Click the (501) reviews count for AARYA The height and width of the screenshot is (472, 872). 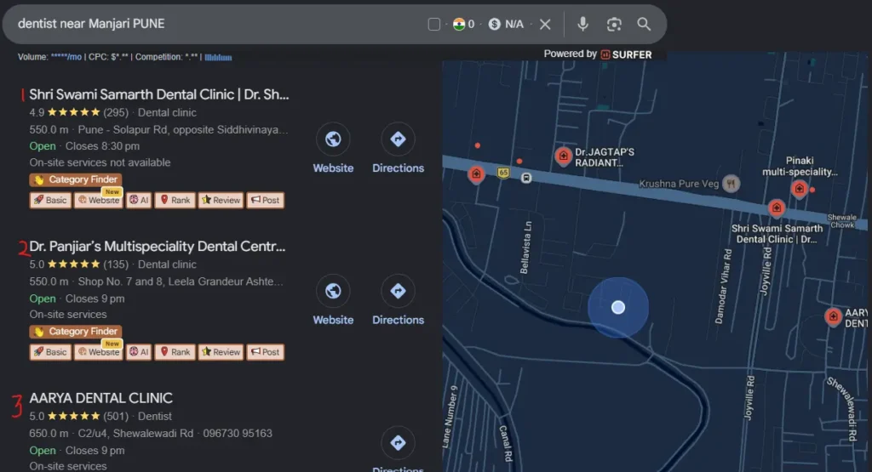[116, 416]
